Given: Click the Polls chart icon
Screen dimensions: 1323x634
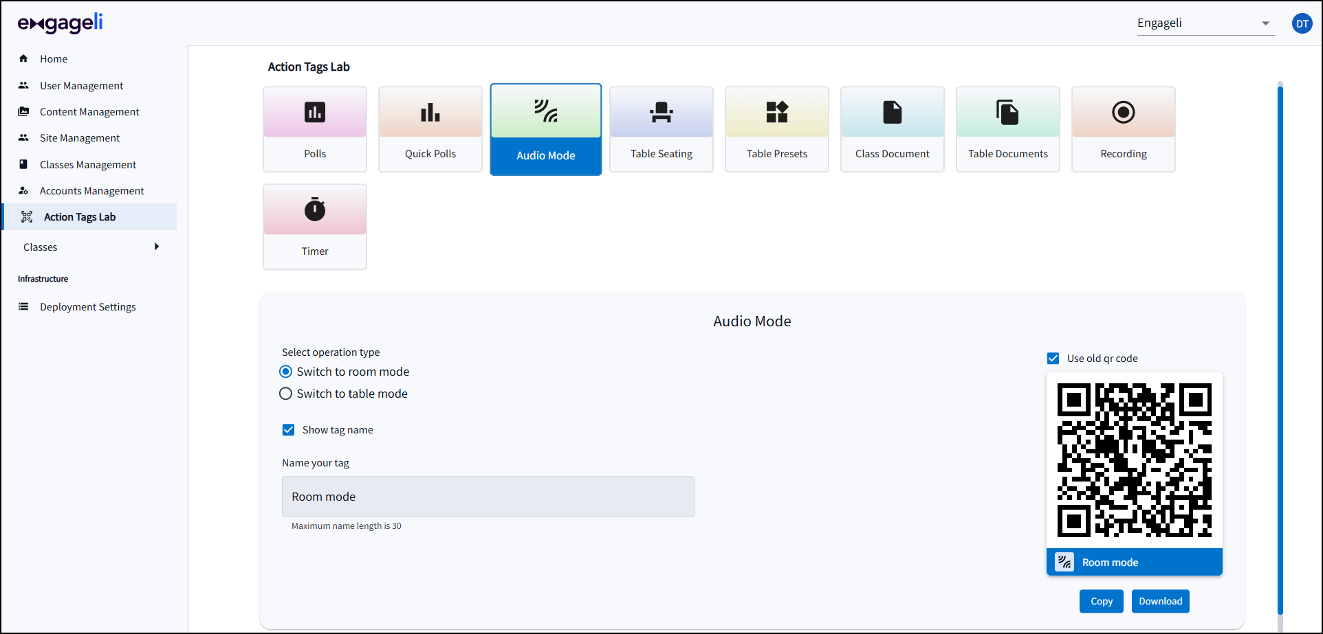Looking at the screenshot, I should (x=315, y=112).
